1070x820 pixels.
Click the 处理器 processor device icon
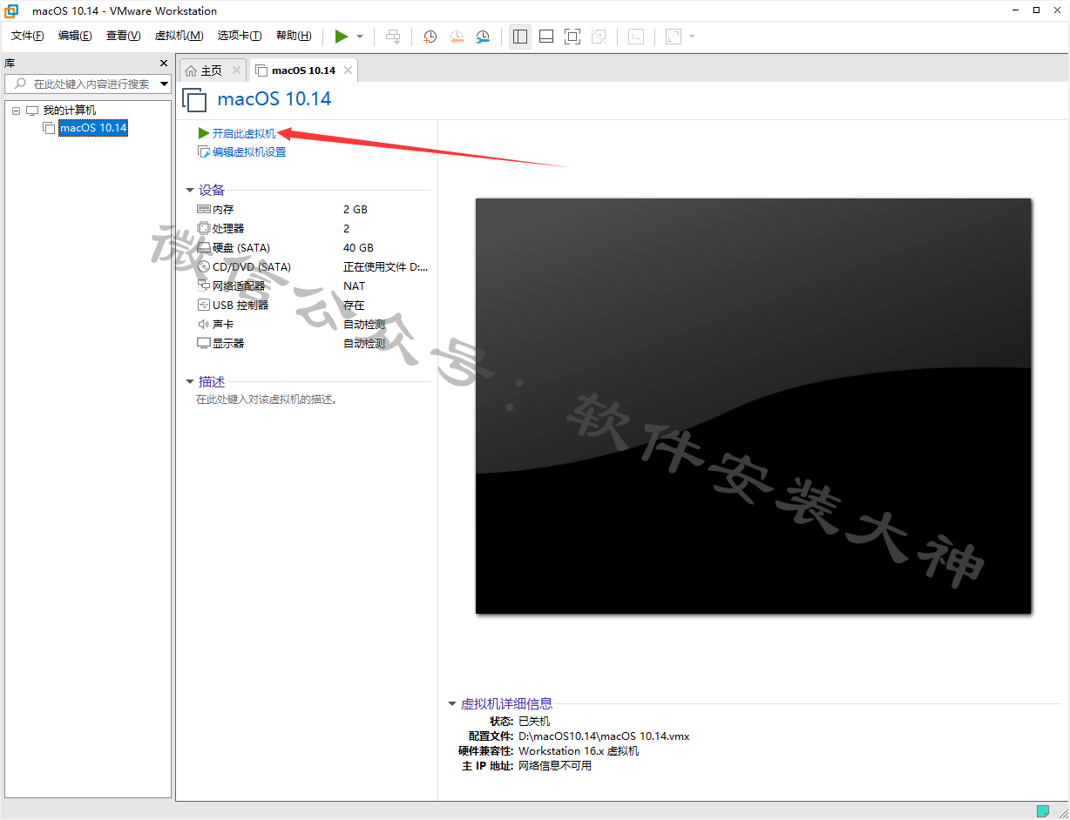pos(204,229)
